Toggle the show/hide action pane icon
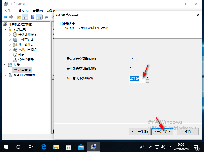This screenshot has height=152, width=204. pos(39,17)
